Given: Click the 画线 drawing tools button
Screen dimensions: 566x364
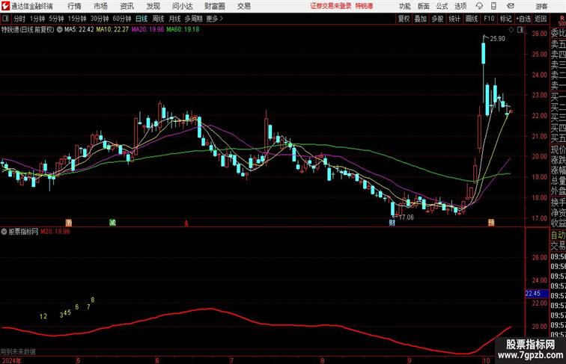Looking at the screenshot, I should pyautogui.click(x=472, y=19).
